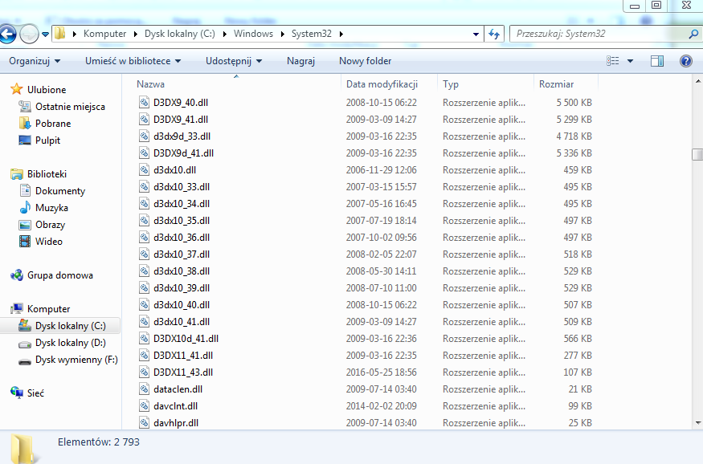Click the D3DX9_40.dll file icon
Image resolution: width=703 pixels, height=464 pixels.
144,103
